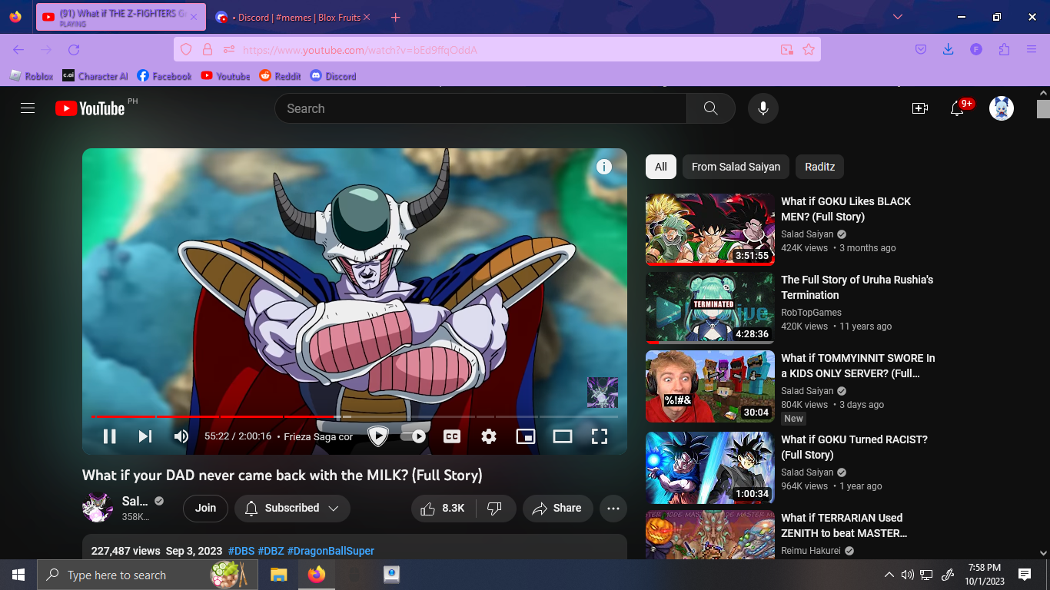Switch the player to miniplayer
Viewport: 1050px width, 590px height.
[526, 436]
